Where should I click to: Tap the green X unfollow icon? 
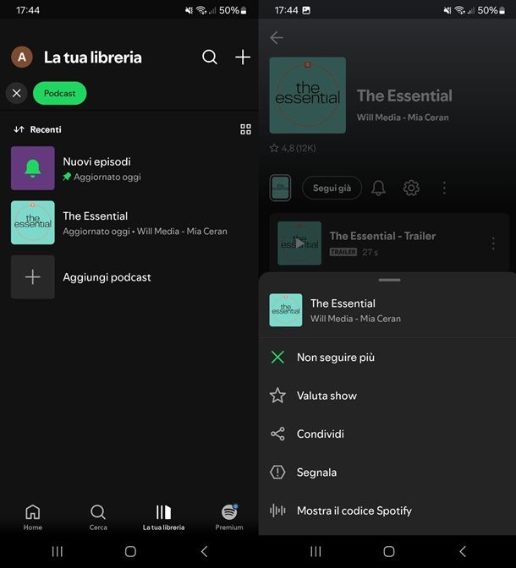click(277, 358)
